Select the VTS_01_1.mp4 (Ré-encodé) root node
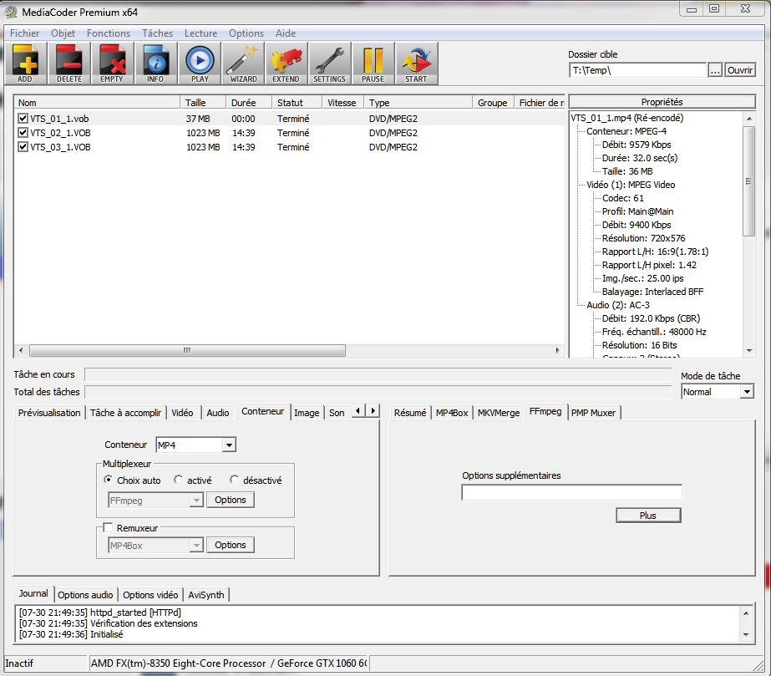Screen dimensions: 771x676 click(627, 118)
